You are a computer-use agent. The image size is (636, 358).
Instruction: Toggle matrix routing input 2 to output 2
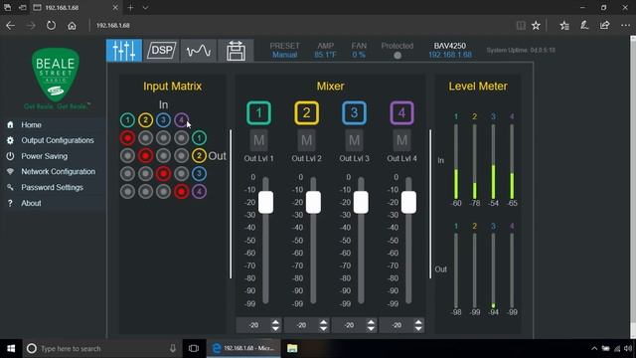pos(145,156)
